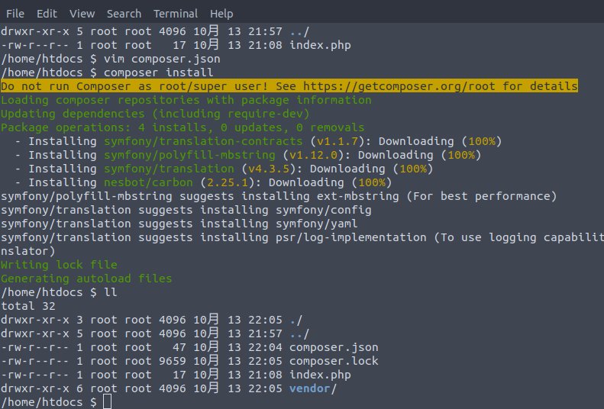The width and height of the screenshot is (604, 409).
Task: Click the 'Generating autoload files' output line
Action: tap(86, 279)
